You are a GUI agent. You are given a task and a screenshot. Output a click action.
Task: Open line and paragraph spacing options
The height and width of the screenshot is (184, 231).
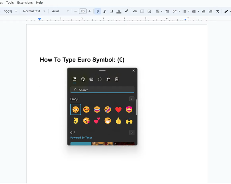167,11
